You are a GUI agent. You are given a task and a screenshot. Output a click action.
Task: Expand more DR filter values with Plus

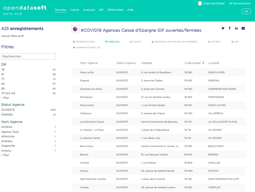pyautogui.click(x=5, y=98)
